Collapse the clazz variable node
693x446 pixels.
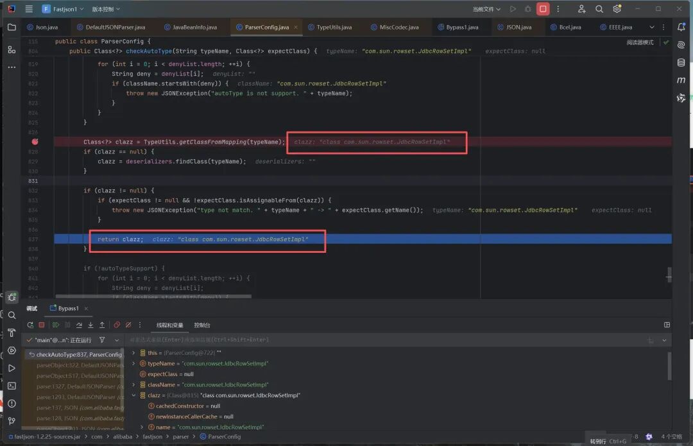133,395
